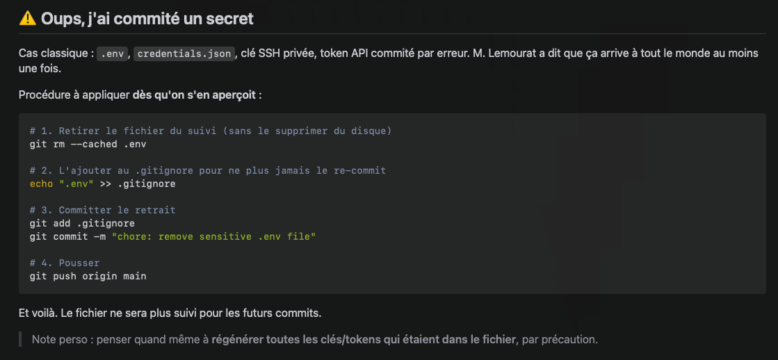778x360 pixels.
Task: Click the command line "git rm --cached .env"
Action: click(88, 145)
